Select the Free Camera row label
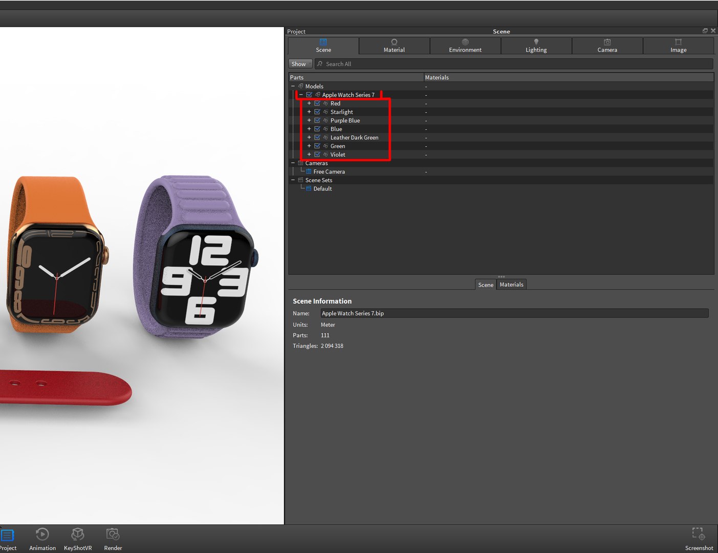 click(x=329, y=172)
